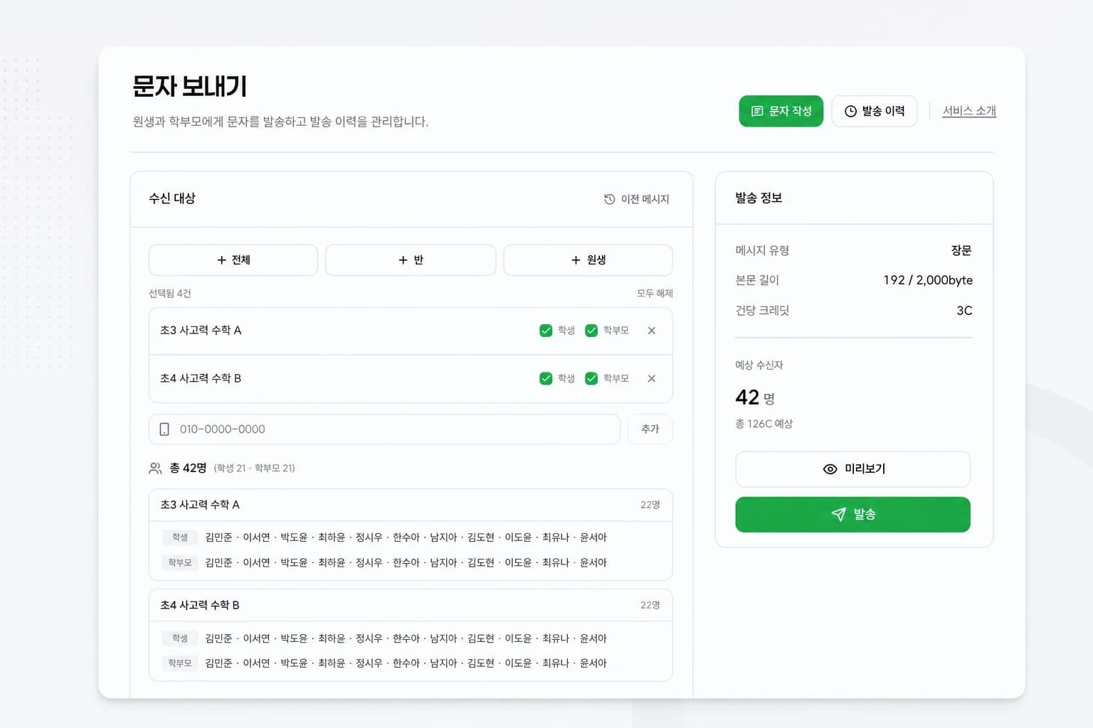The height and width of the screenshot is (728, 1093).
Task: Open the 서비스 소개 link
Action: pyautogui.click(x=969, y=111)
